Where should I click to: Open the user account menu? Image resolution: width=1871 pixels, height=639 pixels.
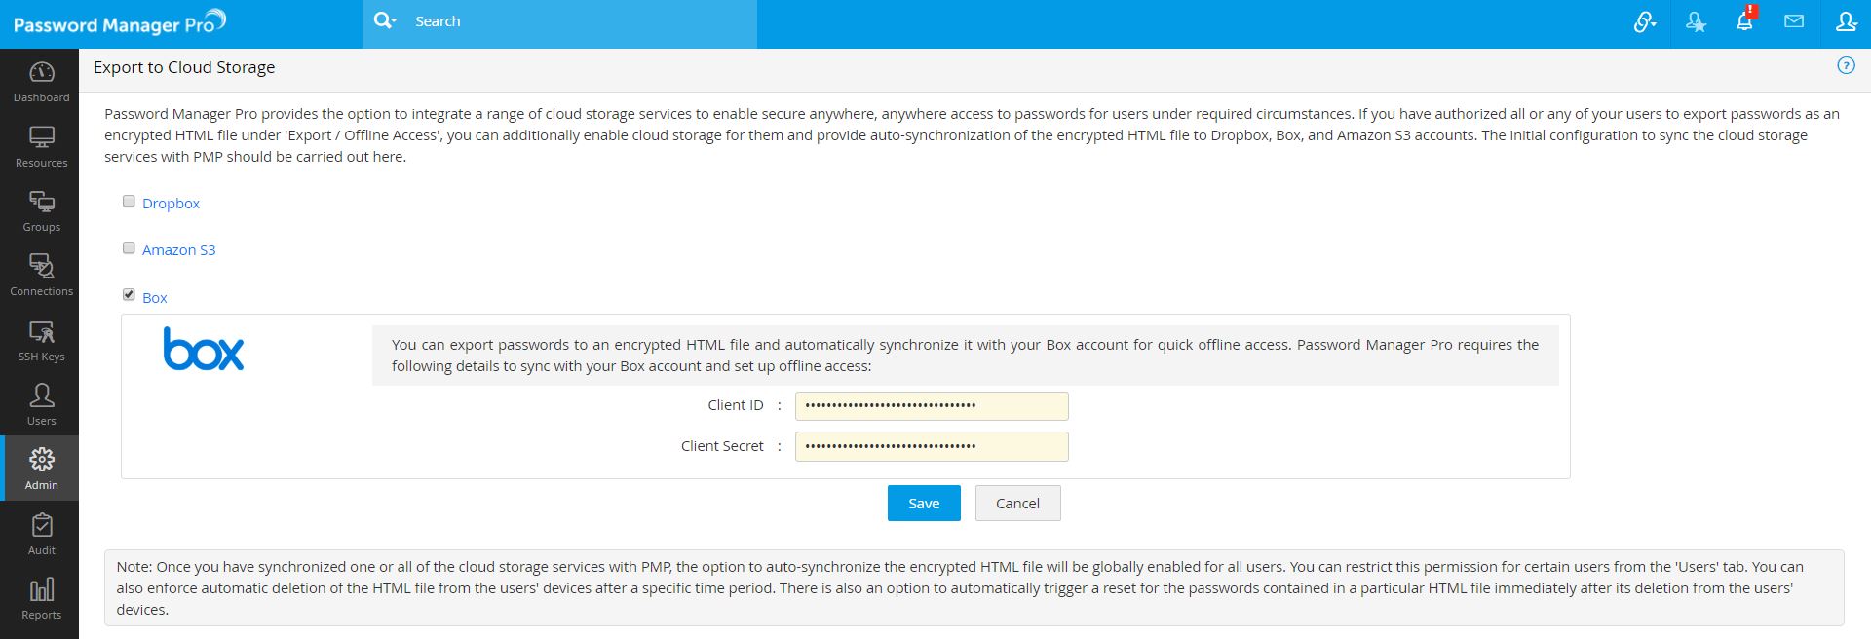tap(1846, 21)
